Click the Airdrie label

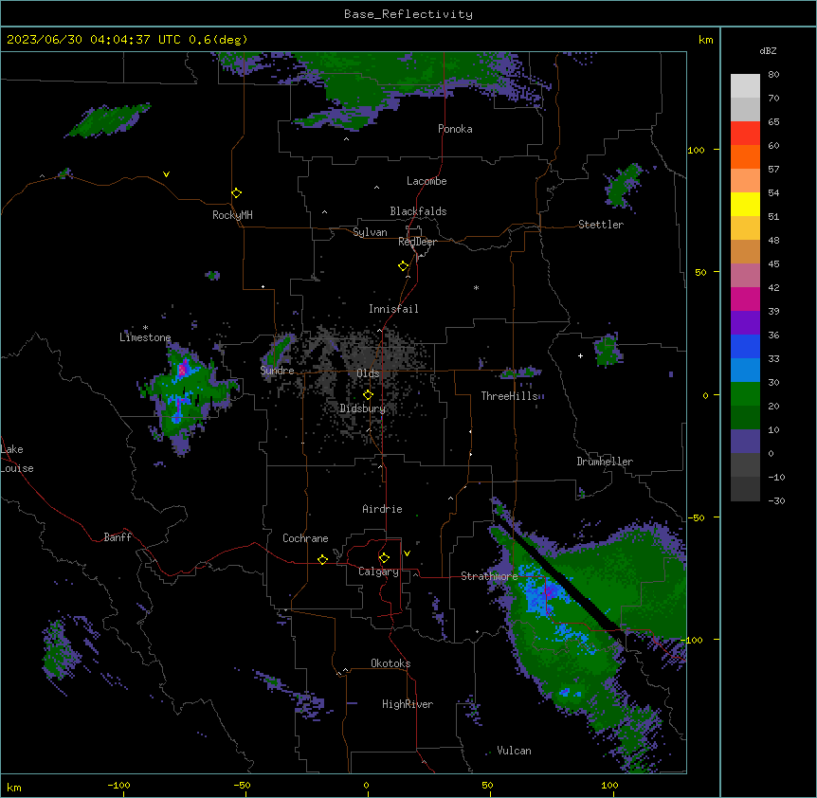coord(383,509)
